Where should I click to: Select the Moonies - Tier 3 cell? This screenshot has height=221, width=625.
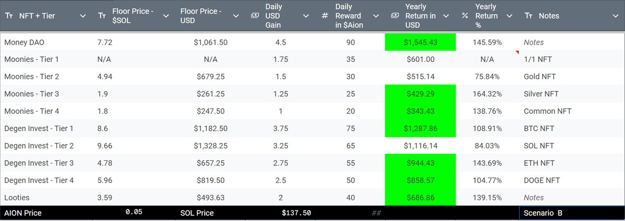[46, 94]
